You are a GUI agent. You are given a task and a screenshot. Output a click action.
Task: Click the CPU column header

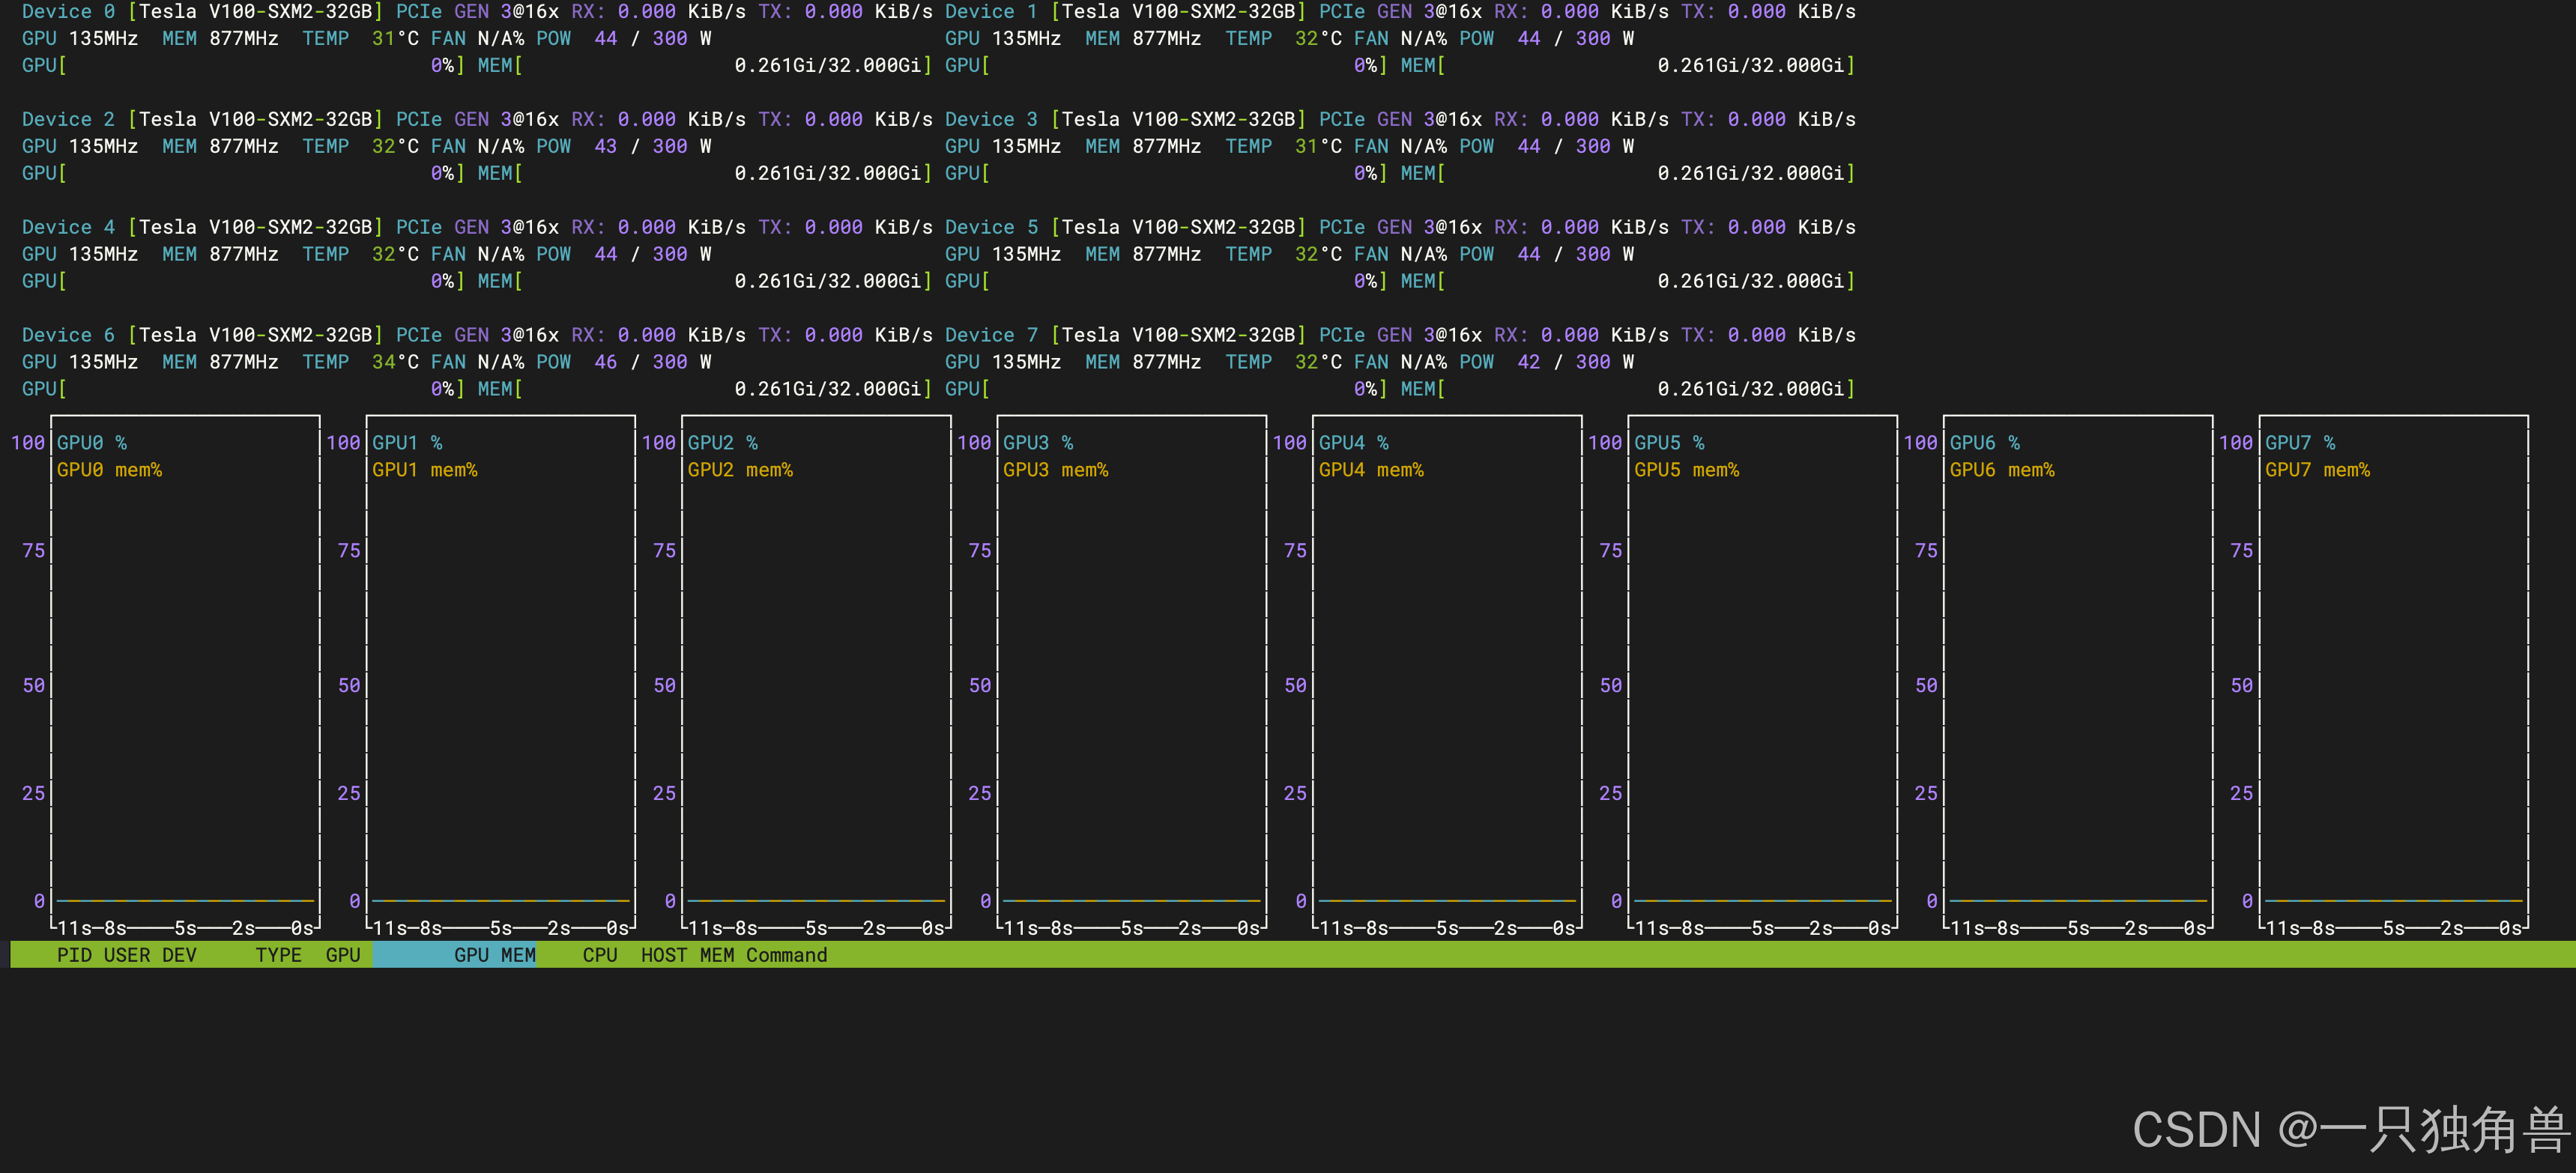tap(599, 955)
